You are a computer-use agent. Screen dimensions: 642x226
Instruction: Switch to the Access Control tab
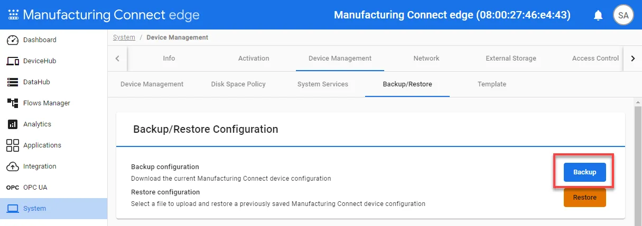click(596, 58)
